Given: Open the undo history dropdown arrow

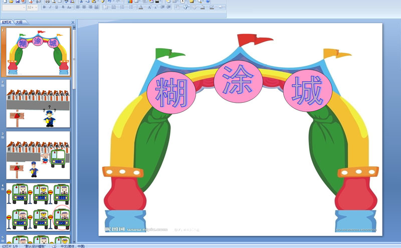Looking at the screenshot, I should 114,2.
